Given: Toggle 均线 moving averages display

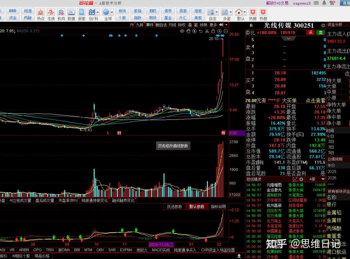Looking at the screenshot, I should pyautogui.click(x=172, y=25).
